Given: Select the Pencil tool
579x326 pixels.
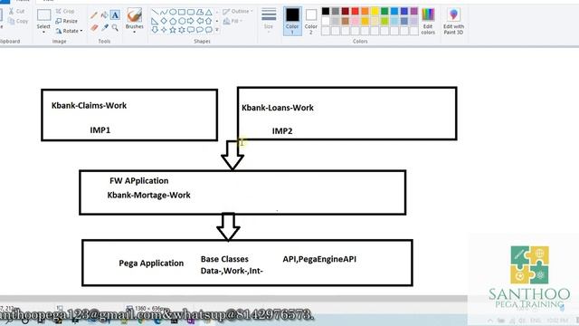Looking at the screenshot, I should pyautogui.click(x=94, y=15).
